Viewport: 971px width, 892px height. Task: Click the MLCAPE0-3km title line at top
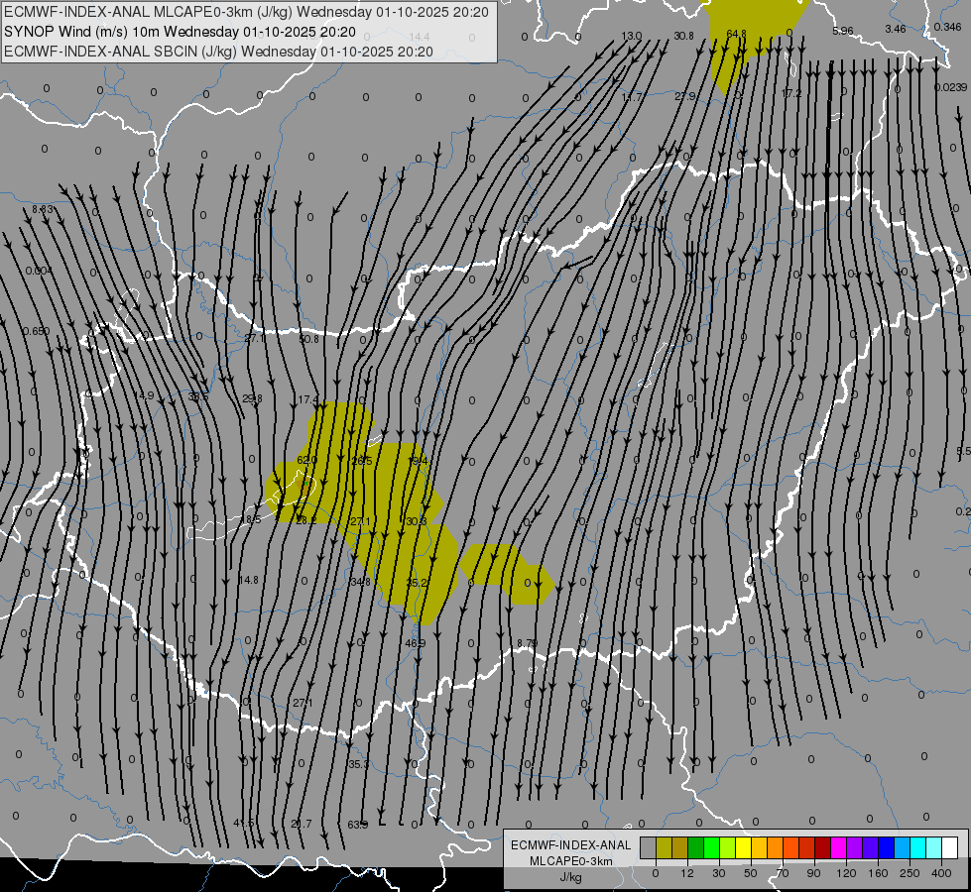coord(247,12)
